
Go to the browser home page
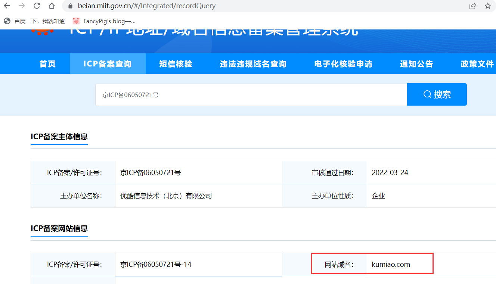52,6
